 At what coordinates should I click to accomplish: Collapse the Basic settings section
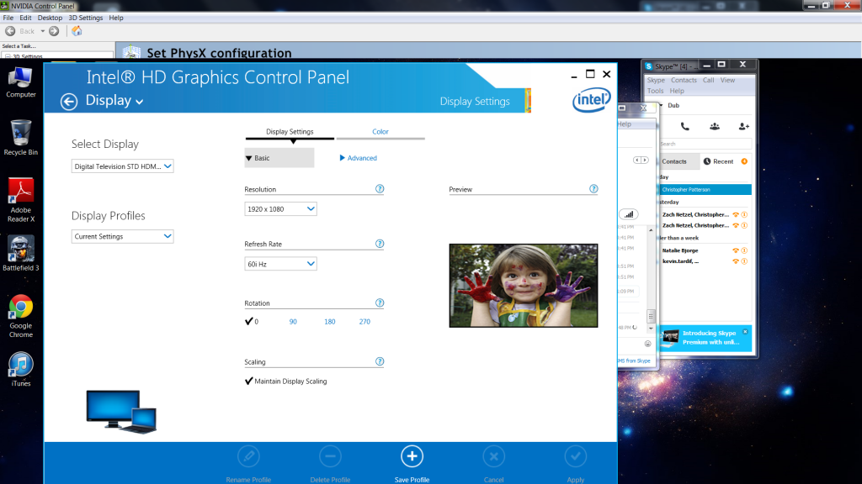pyautogui.click(x=279, y=158)
